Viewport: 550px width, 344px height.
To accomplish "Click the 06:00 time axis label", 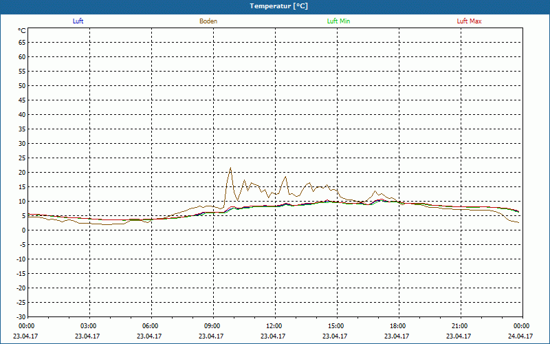I will point(150,326).
